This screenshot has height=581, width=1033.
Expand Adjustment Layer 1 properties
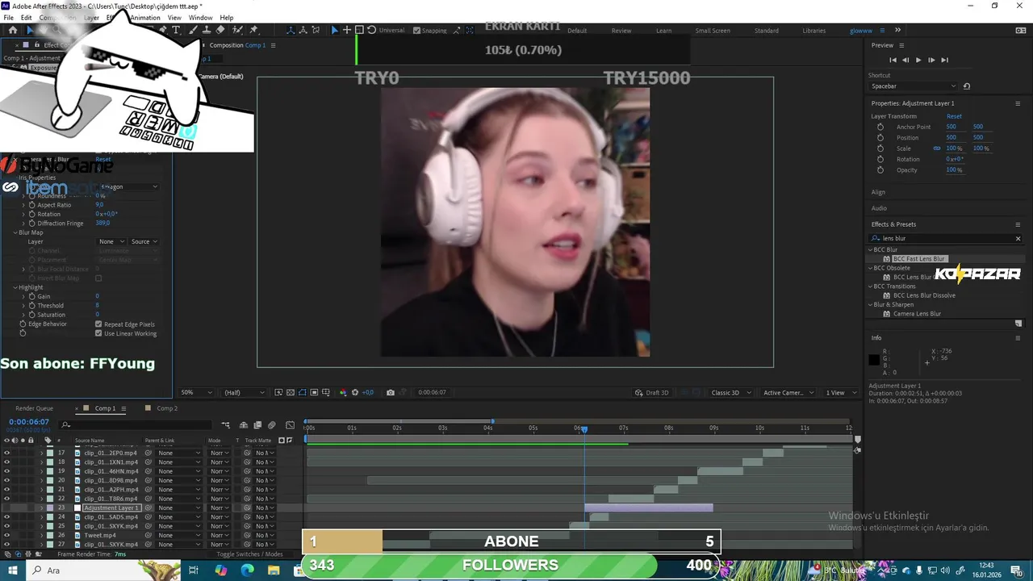click(x=42, y=508)
